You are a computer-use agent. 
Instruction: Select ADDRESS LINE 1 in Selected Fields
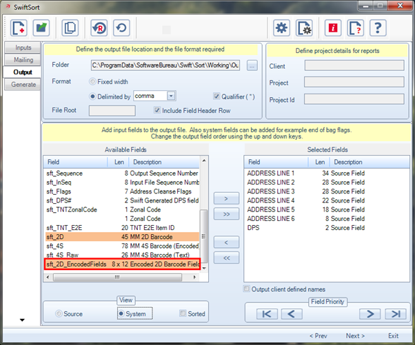pyautogui.click(x=327, y=174)
